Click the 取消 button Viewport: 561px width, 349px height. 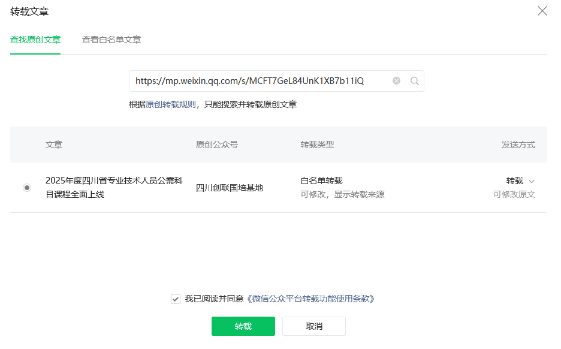[314, 326]
